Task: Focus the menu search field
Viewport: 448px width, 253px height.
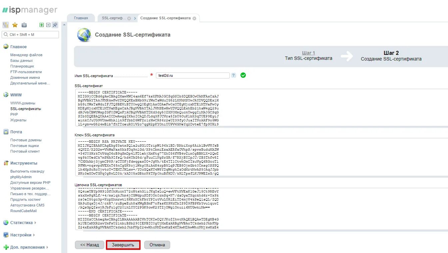Action: tap(30, 35)
